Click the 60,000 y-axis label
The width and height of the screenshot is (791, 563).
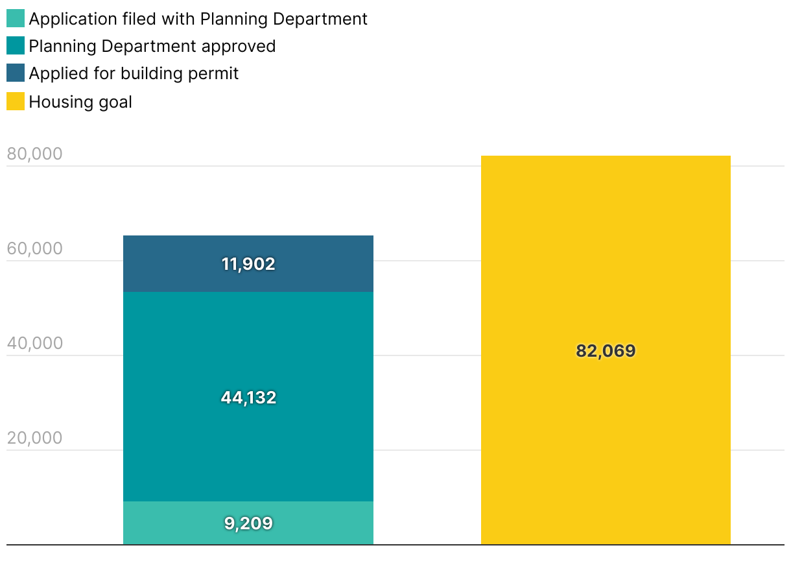[x=34, y=248]
